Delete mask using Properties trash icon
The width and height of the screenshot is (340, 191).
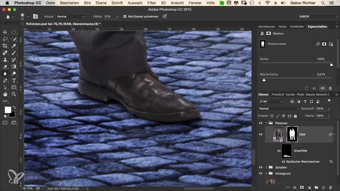pyautogui.click(x=330, y=88)
